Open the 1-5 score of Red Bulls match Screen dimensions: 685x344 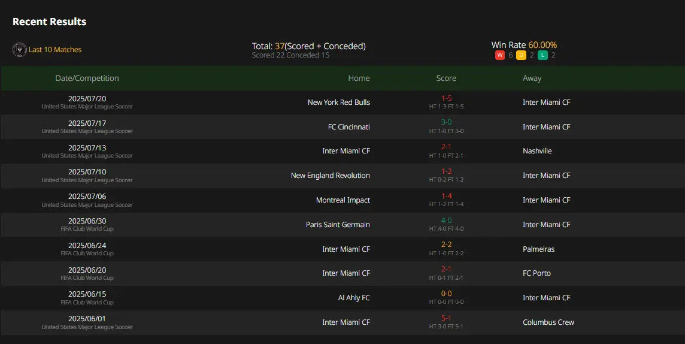(x=446, y=98)
